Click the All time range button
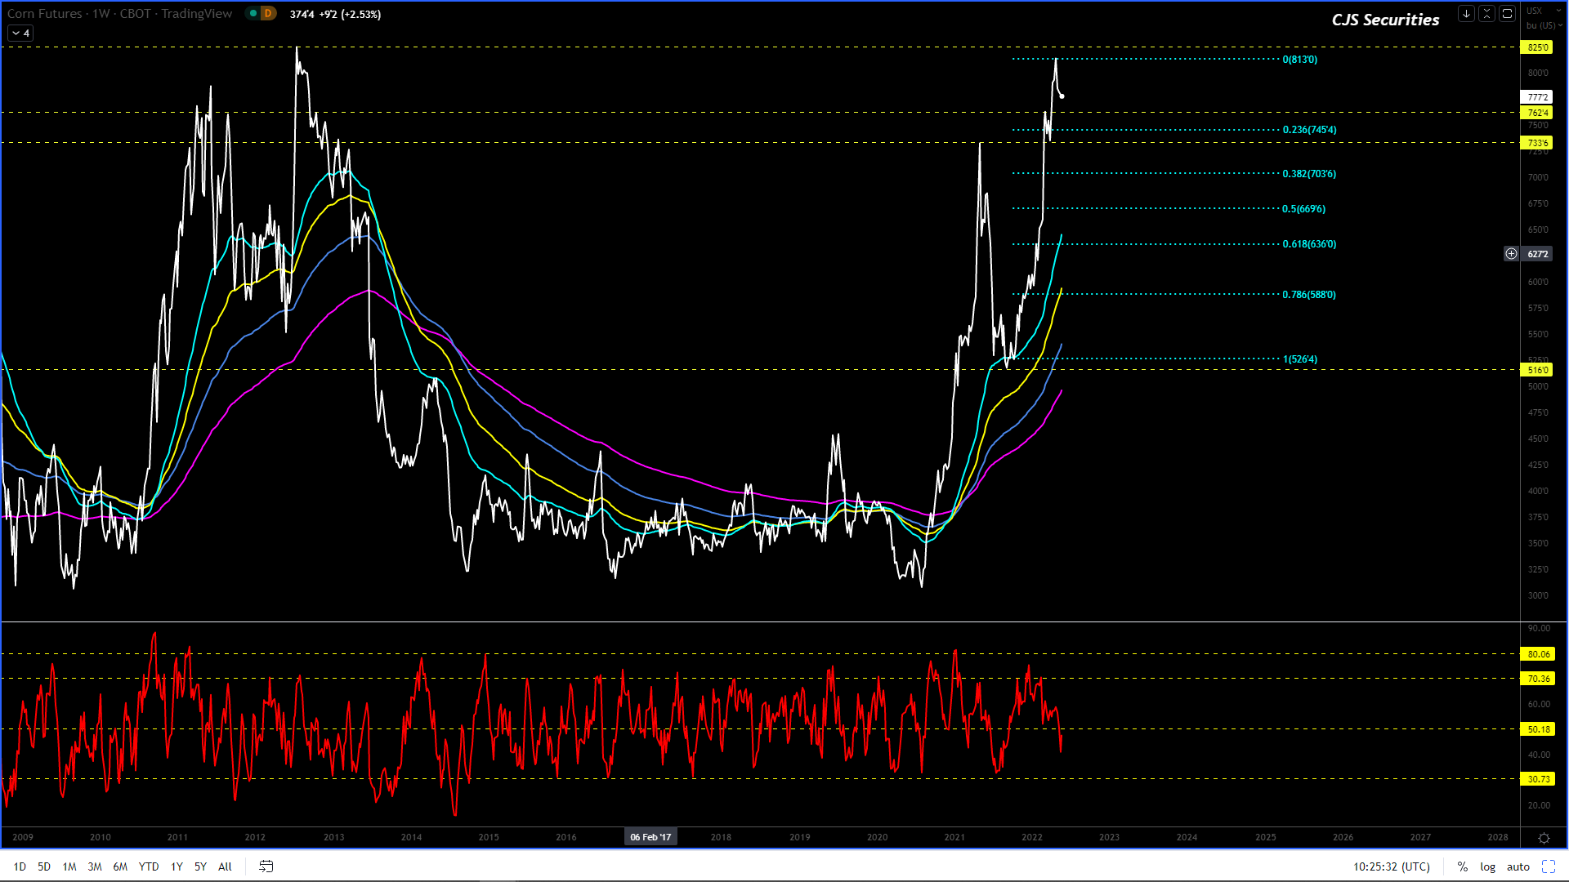Image resolution: width=1569 pixels, height=882 pixels. coord(225,866)
